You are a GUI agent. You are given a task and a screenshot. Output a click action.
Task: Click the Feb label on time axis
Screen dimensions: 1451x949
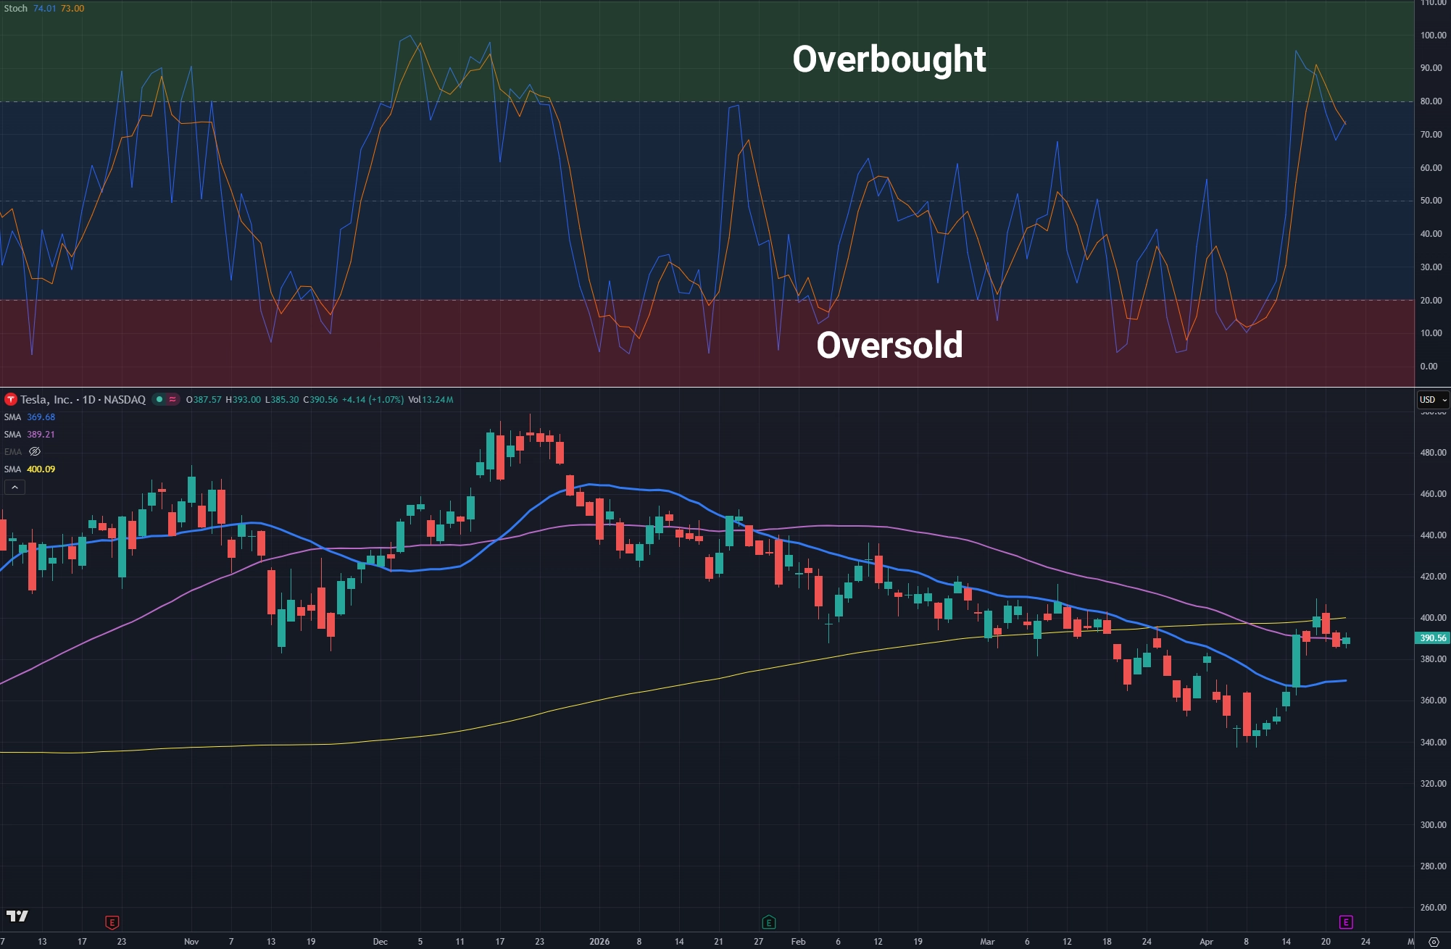(798, 942)
